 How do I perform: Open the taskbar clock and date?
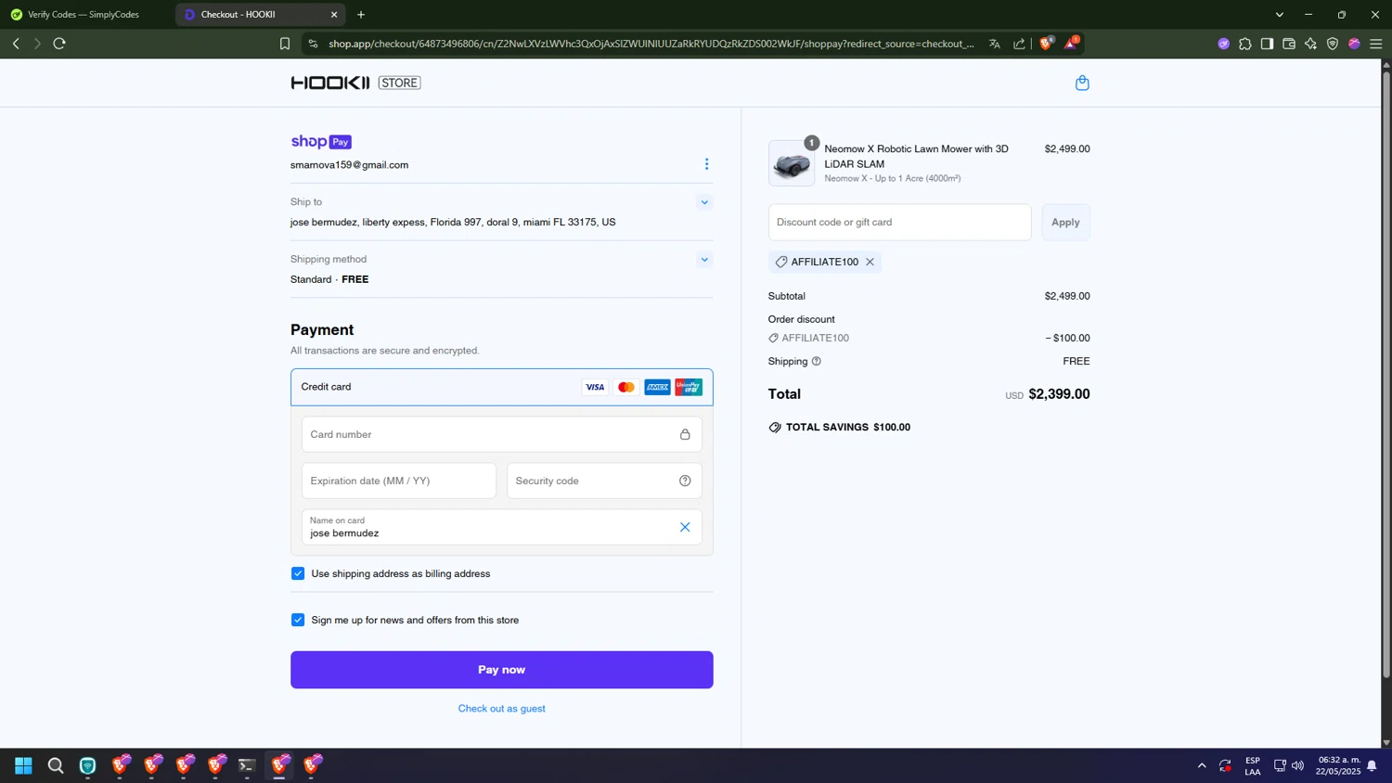coord(1338,765)
